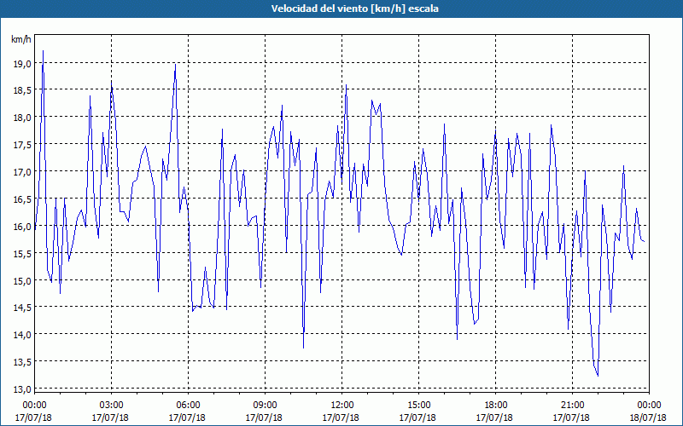Click the "16,5" y-axis value

coord(23,199)
